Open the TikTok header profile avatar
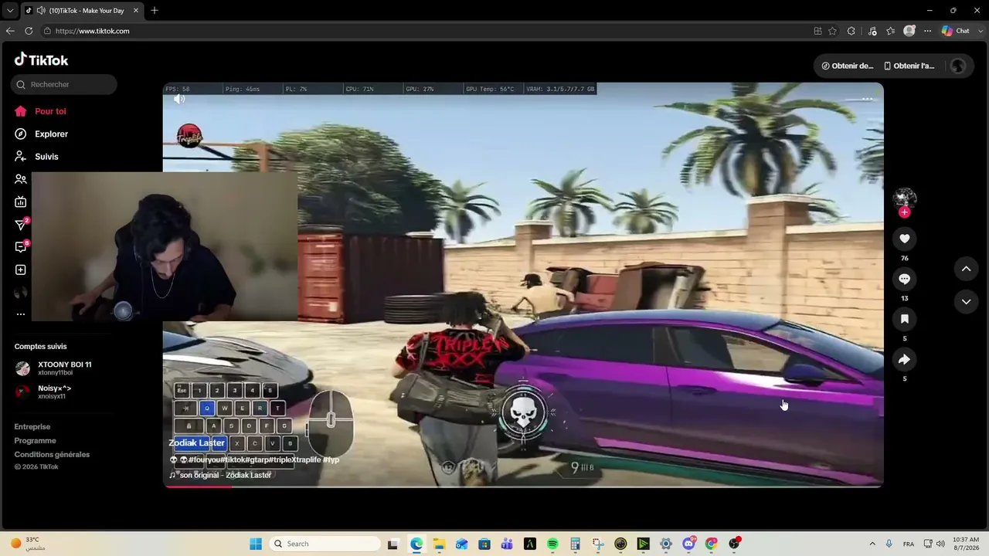Image resolution: width=989 pixels, height=556 pixels. point(958,66)
